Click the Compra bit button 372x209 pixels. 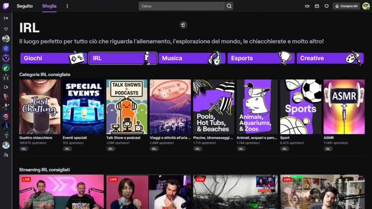pos(346,6)
